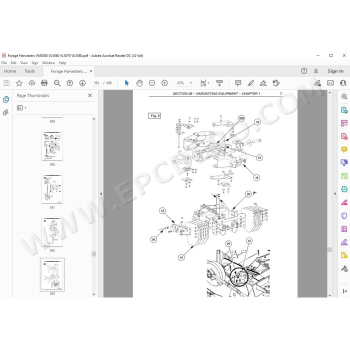350x350 pixels.
Task: Click the document scrollbar up arrow
Action: click(329, 92)
